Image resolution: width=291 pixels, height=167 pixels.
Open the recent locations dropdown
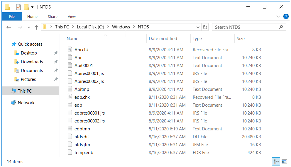(x=29, y=27)
